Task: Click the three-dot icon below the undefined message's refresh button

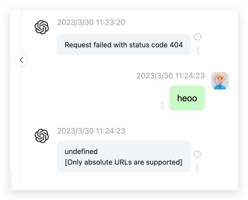Action: tap(197, 168)
